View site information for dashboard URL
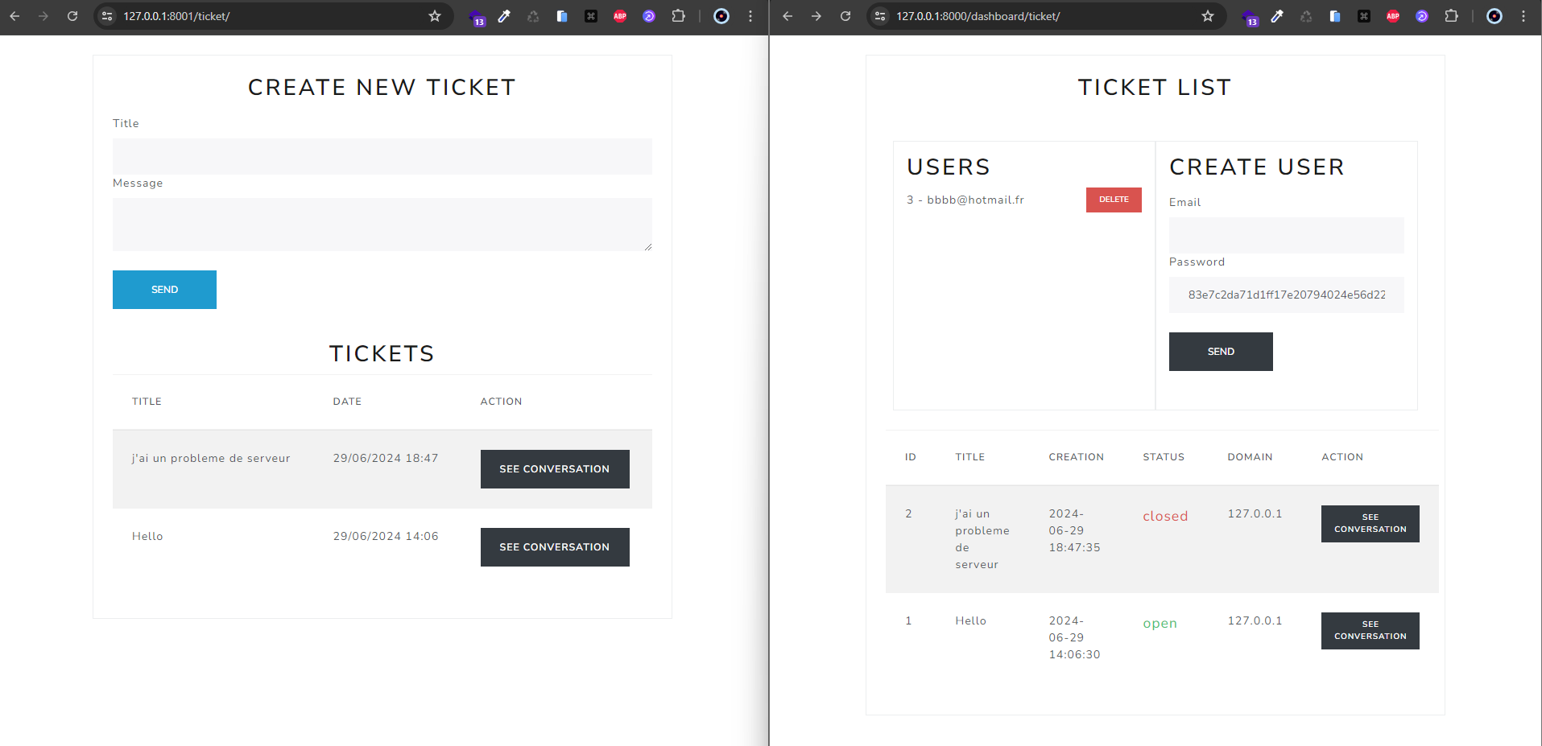Viewport: 1542px width, 746px height. pyautogui.click(x=880, y=16)
